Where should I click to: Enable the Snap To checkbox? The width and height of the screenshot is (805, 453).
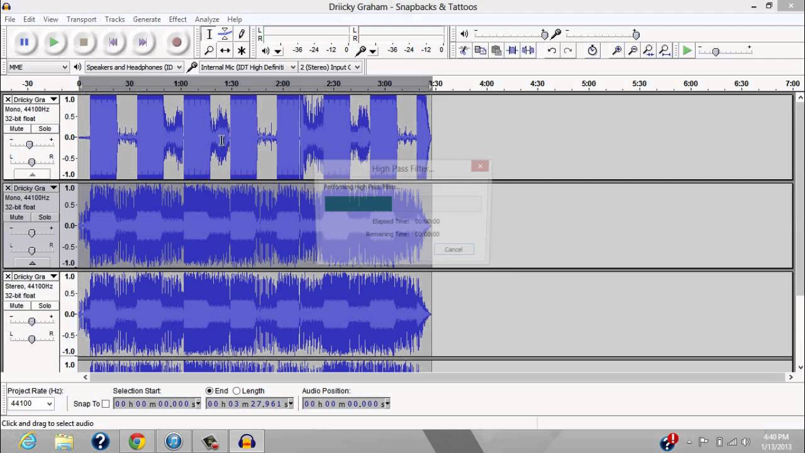click(106, 404)
